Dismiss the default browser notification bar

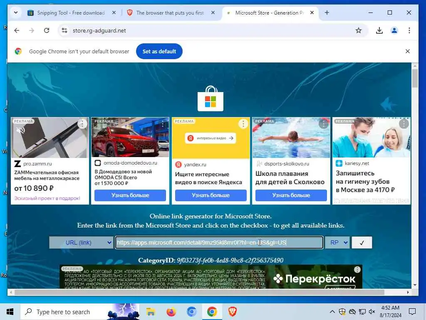tap(408, 51)
